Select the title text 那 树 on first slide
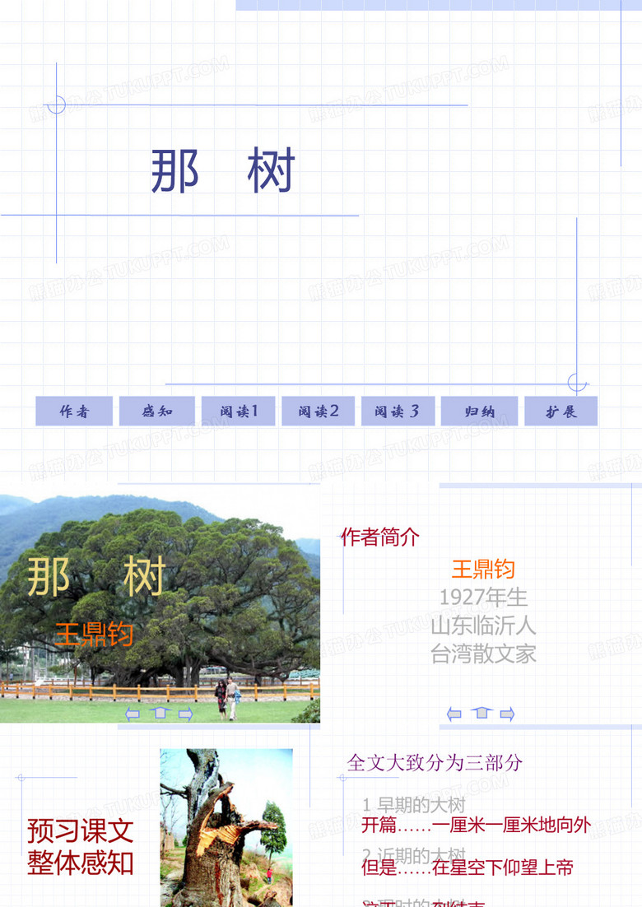The width and height of the screenshot is (642, 907). coord(223,170)
